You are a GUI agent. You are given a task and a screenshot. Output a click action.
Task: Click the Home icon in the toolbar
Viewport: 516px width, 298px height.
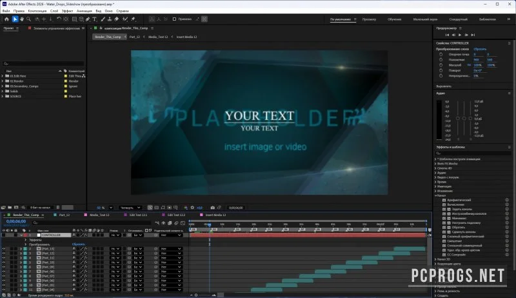pos(6,19)
